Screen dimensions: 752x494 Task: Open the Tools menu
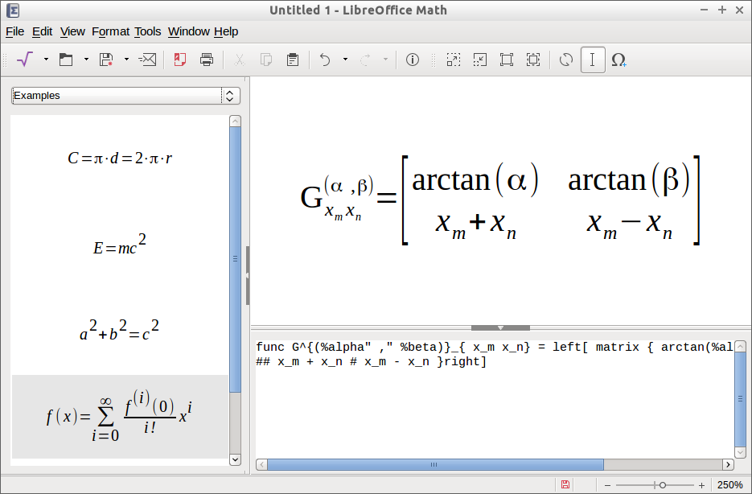tap(147, 31)
